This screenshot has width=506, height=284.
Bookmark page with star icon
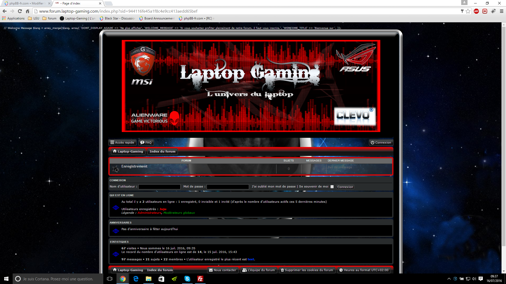pos(468,11)
